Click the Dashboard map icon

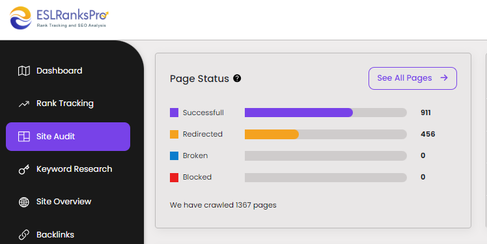click(24, 71)
